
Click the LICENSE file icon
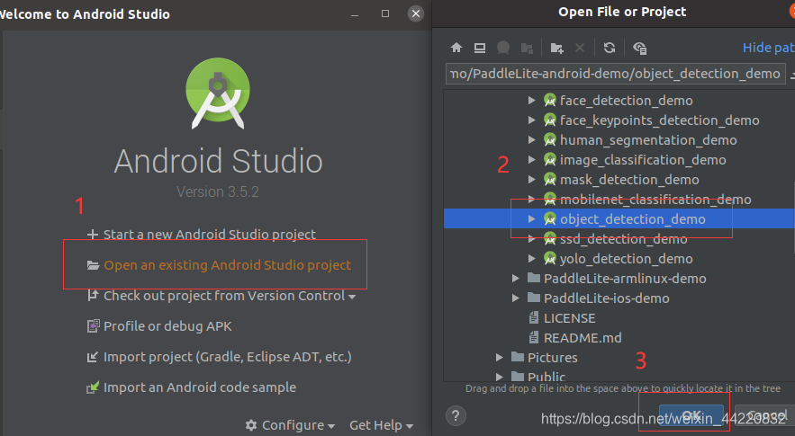[533, 317]
